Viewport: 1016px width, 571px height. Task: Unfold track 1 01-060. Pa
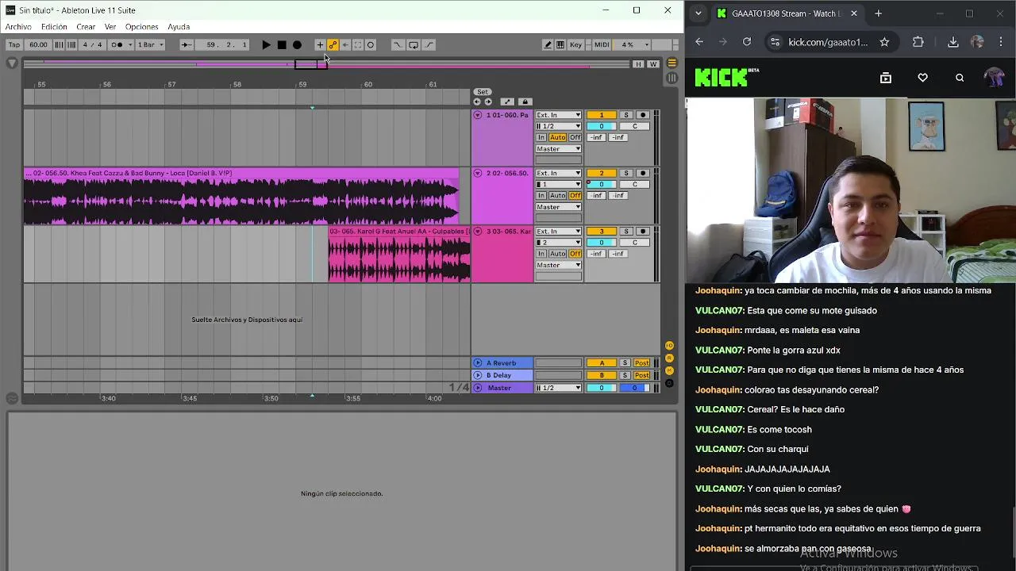478,115
